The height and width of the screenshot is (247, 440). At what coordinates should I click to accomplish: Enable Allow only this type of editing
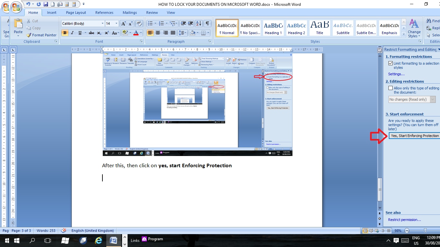(x=391, y=88)
